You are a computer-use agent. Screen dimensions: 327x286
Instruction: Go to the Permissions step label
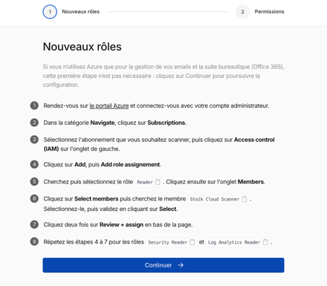(x=269, y=12)
